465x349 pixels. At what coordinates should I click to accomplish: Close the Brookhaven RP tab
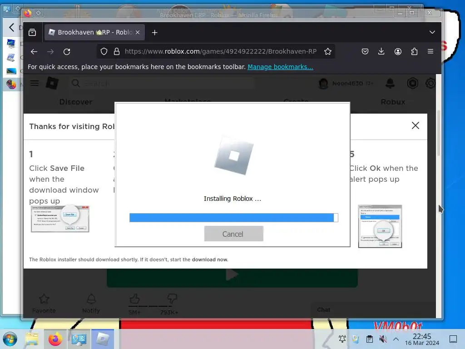pos(138,32)
